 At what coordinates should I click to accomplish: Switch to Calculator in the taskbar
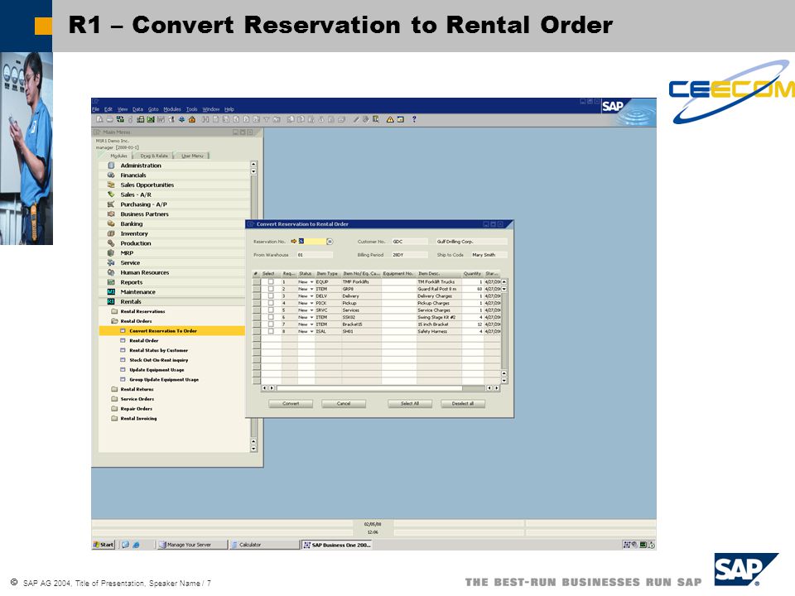click(x=263, y=545)
